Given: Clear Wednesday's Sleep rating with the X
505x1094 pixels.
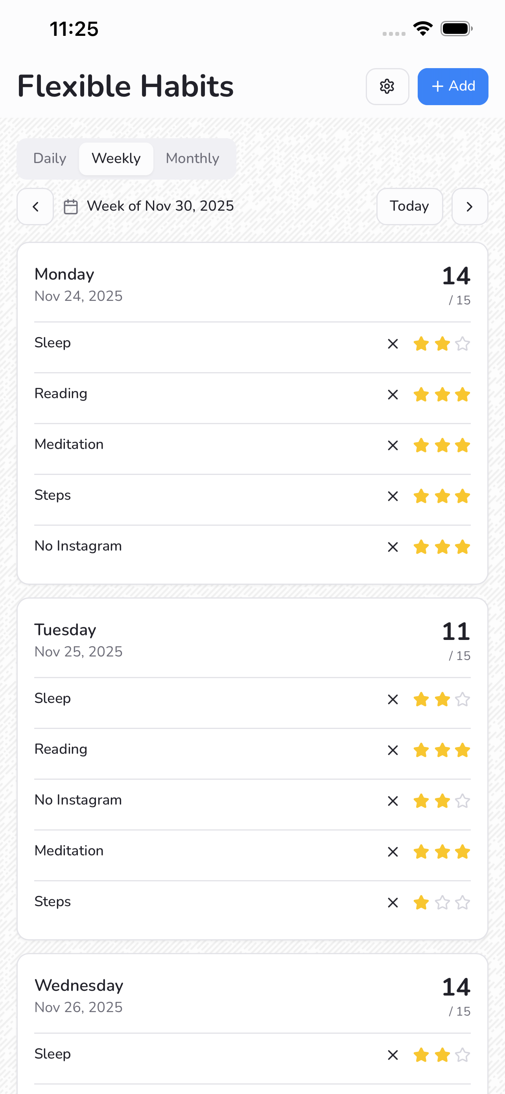Looking at the screenshot, I should 393,1055.
